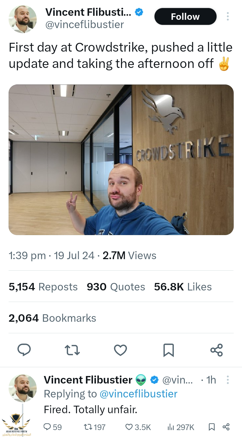Share the reply tweet
The height and width of the screenshot is (437, 242).
click(x=226, y=427)
